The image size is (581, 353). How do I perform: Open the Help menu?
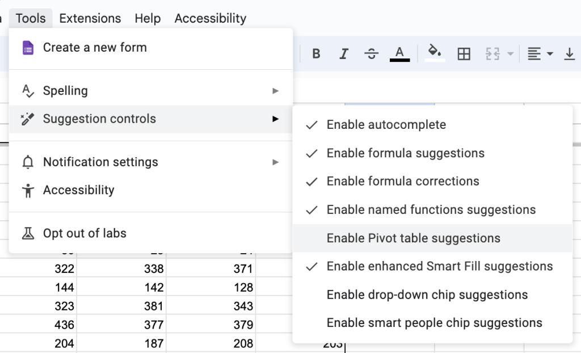pos(148,18)
